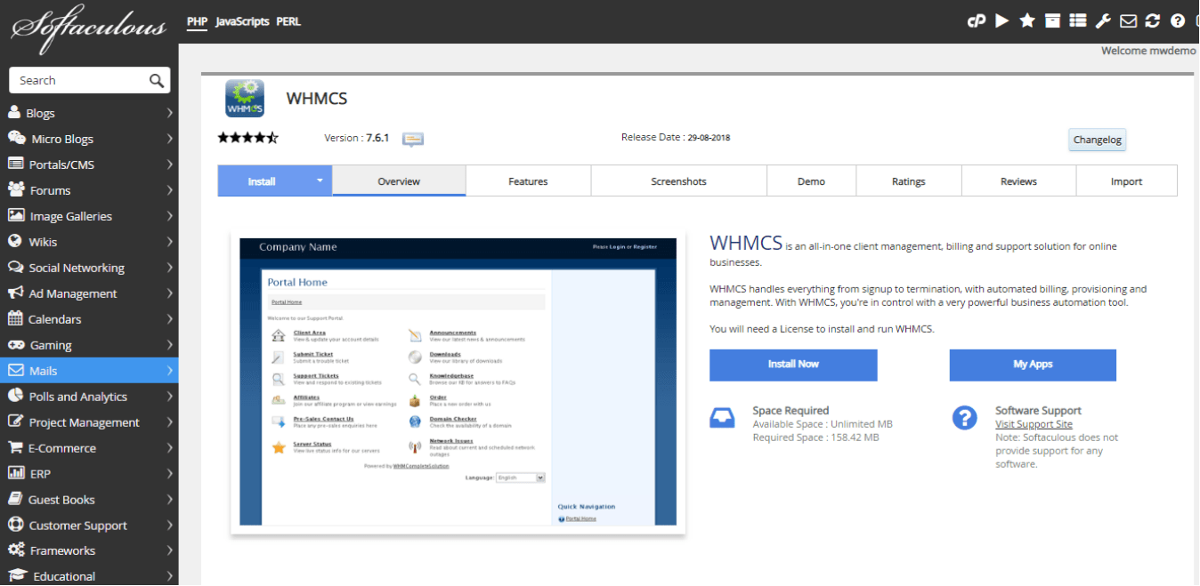Open help via the header question mark icon
The height and width of the screenshot is (586, 1200).
tap(1178, 20)
